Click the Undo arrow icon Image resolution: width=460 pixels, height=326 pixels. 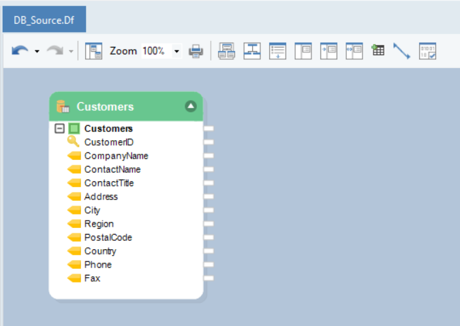(20, 51)
